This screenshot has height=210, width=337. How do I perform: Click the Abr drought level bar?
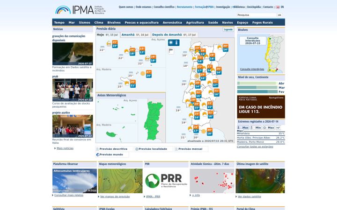[x=257, y=84]
